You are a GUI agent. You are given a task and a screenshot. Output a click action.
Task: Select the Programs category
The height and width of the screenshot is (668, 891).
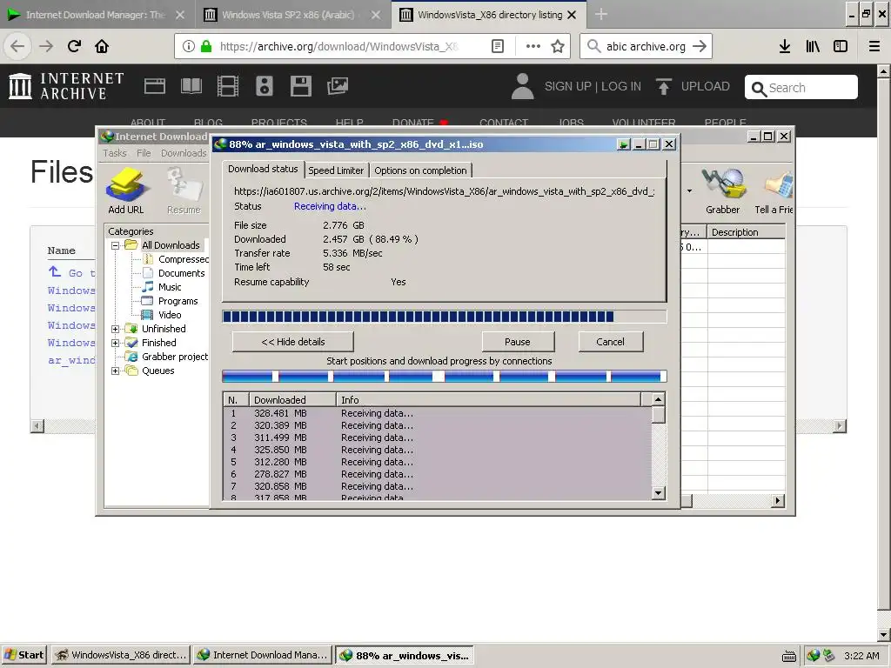tap(178, 301)
